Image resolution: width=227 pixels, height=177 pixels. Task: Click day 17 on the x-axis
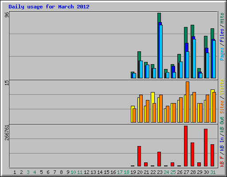pos(120,172)
